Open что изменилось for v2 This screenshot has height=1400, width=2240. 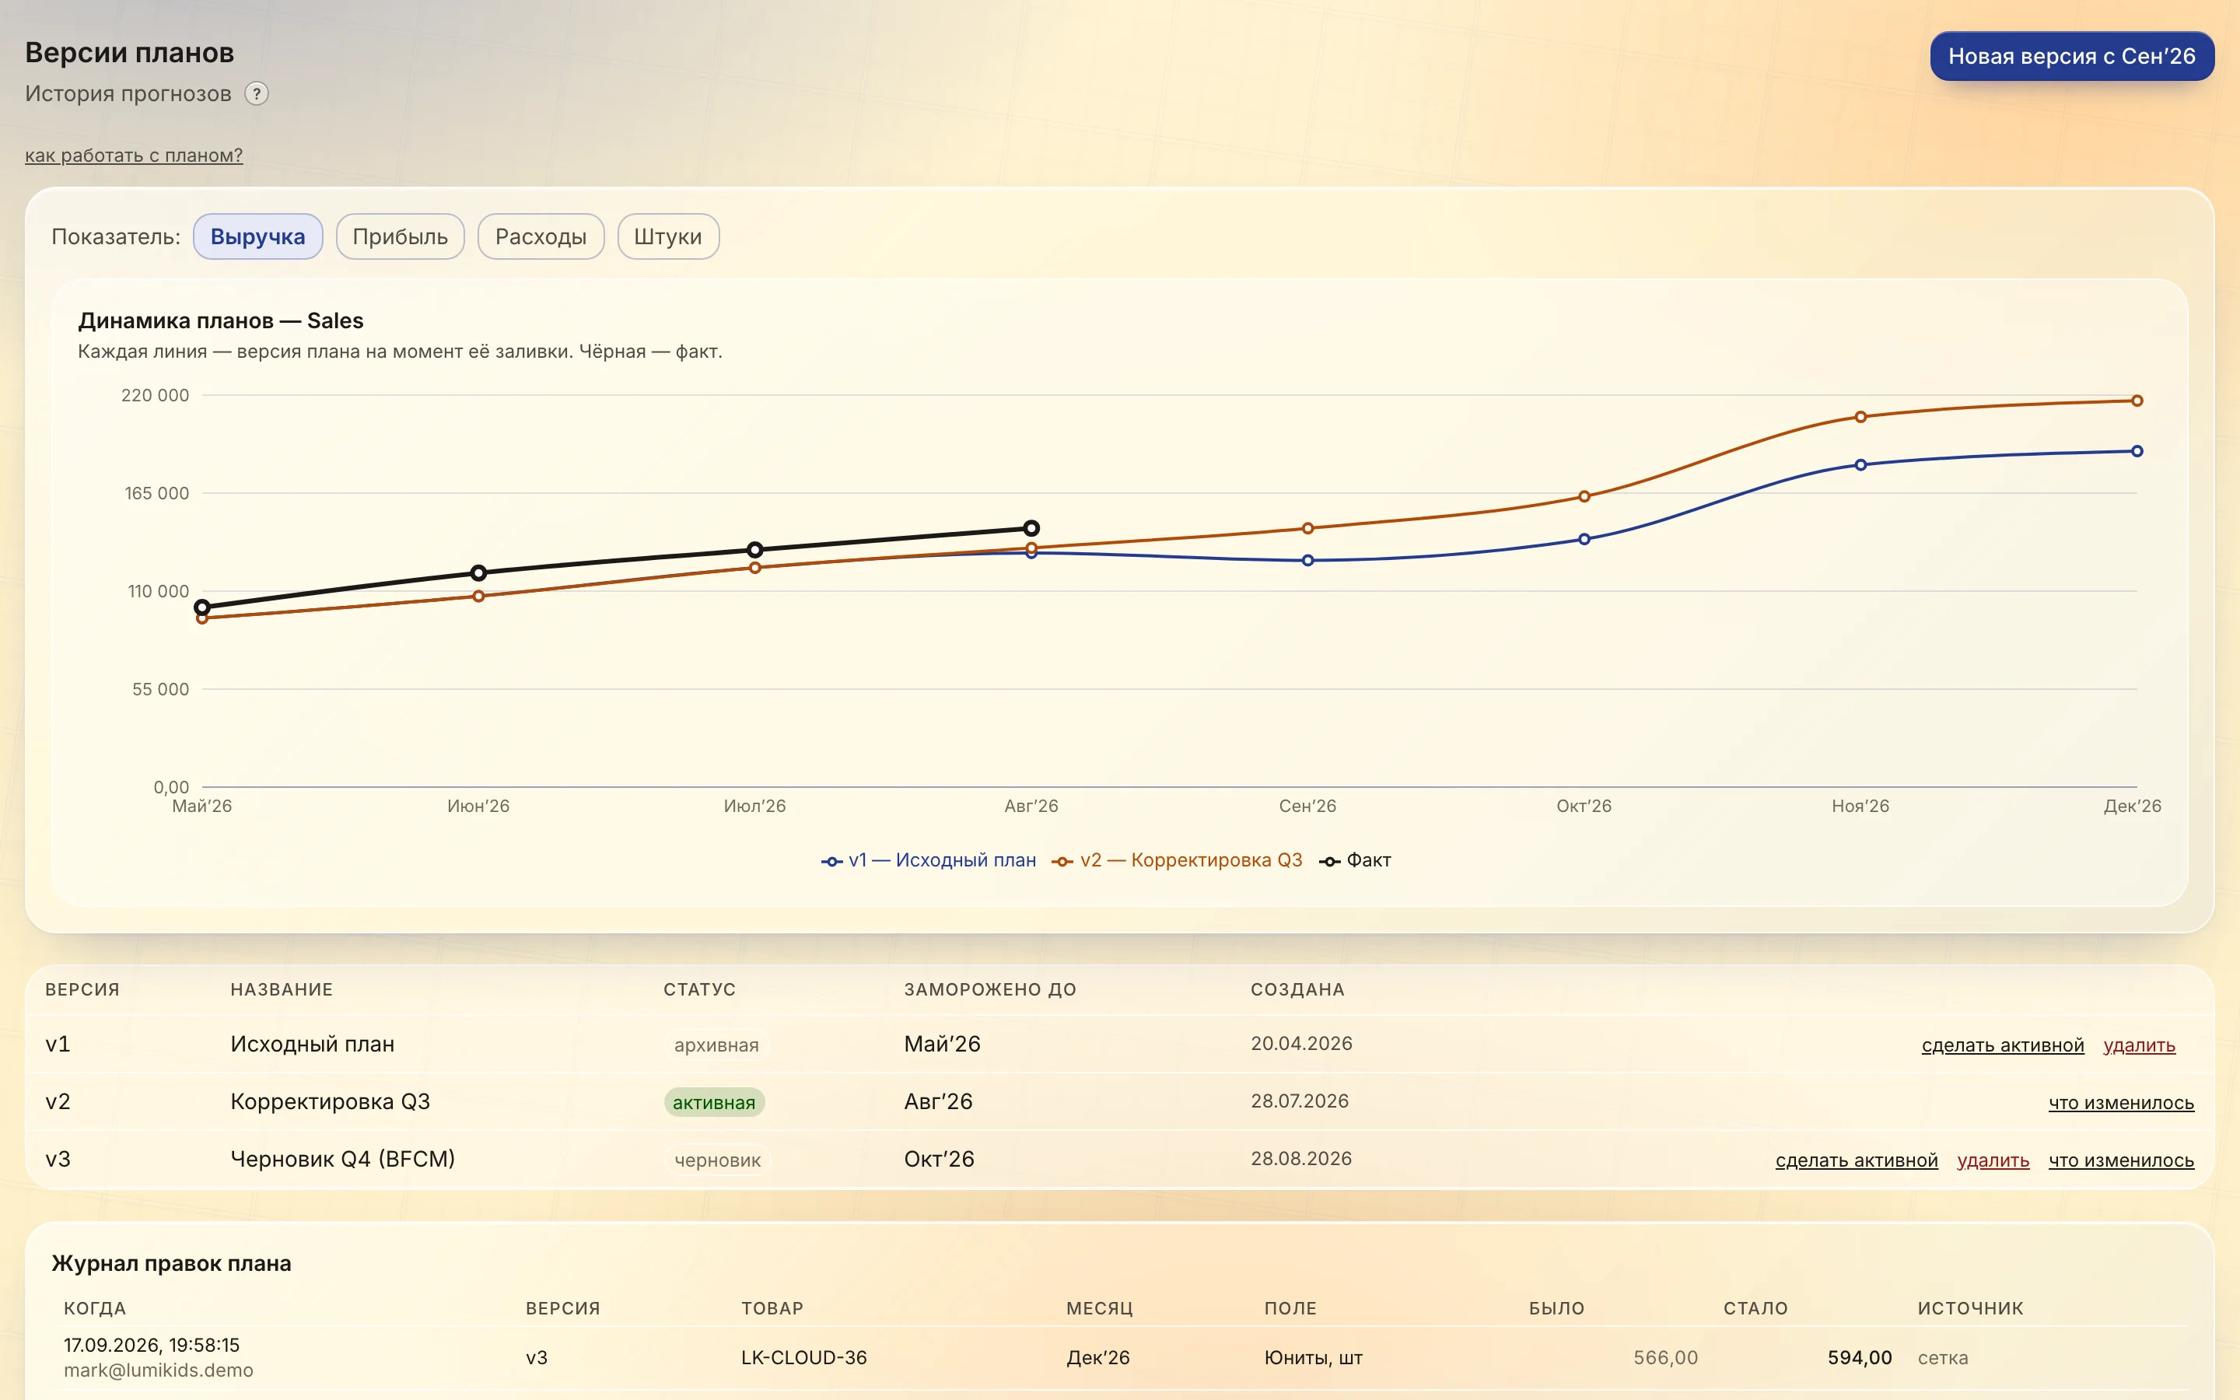pos(2120,1103)
